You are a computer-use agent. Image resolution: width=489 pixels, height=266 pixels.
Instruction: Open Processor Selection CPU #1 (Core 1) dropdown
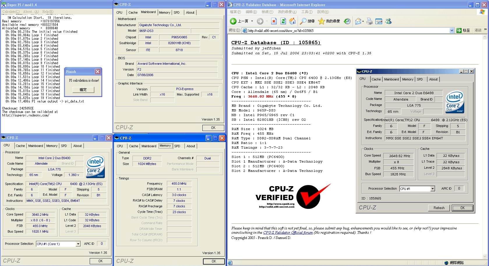(78, 244)
